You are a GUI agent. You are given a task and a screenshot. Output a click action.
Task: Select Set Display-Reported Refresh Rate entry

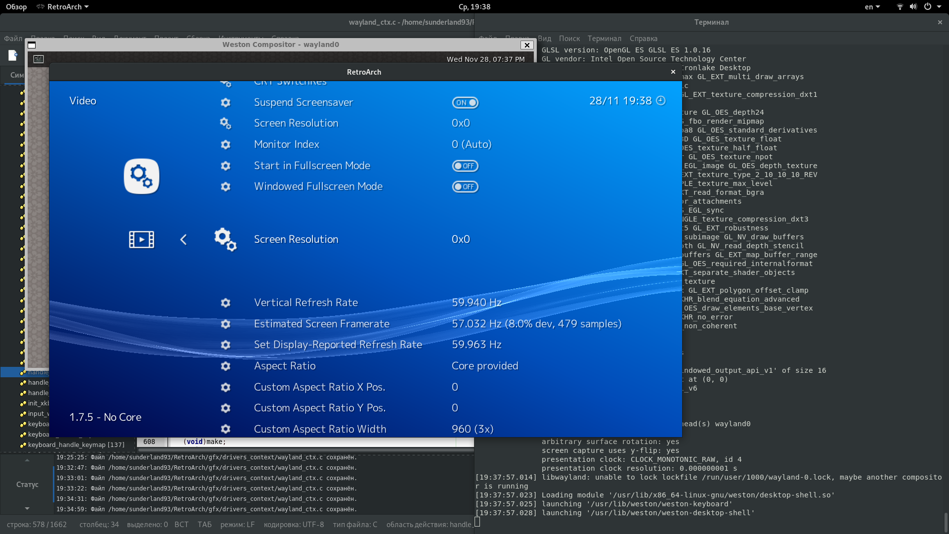click(x=338, y=345)
